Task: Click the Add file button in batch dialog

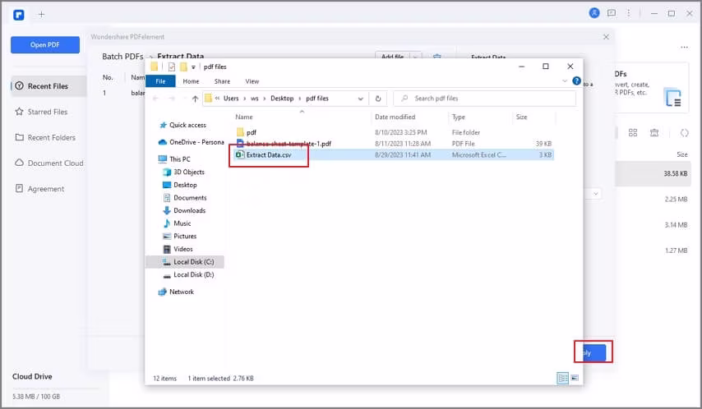Action: point(392,56)
